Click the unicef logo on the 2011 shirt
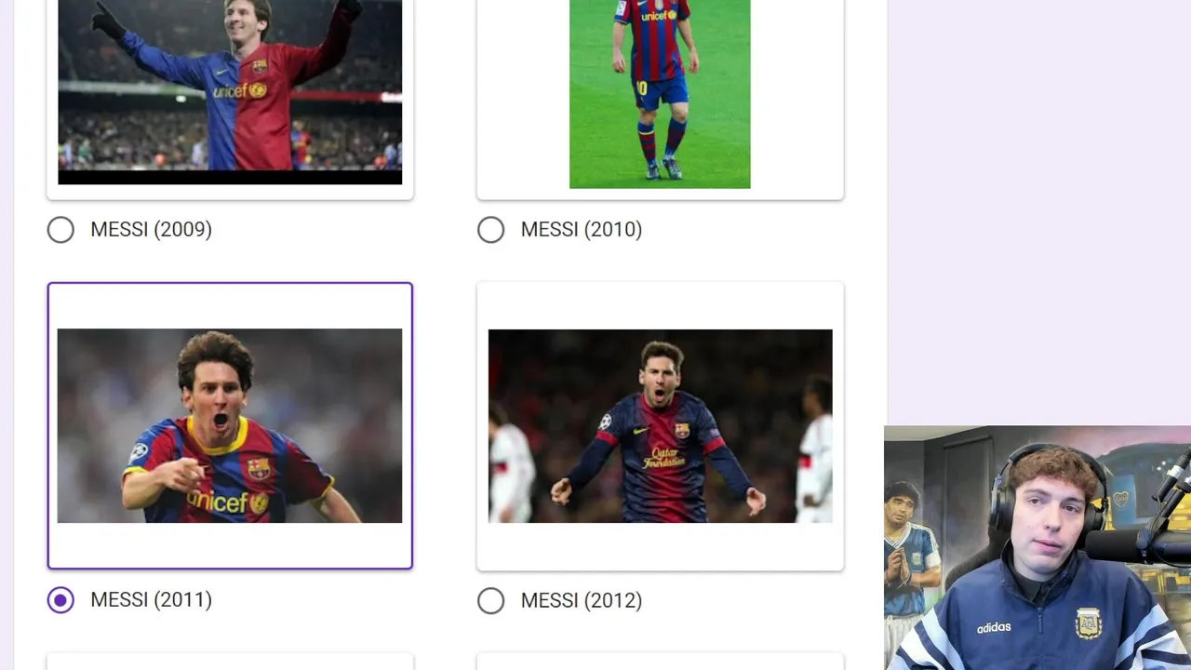Screen dimensions: 1191x670 point(227,502)
